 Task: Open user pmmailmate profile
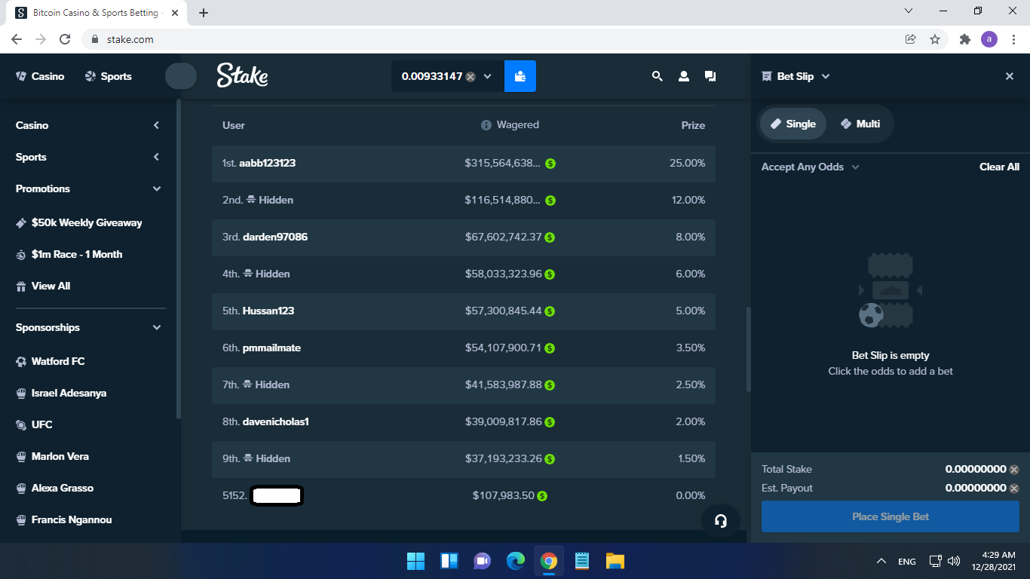click(271, 348)
